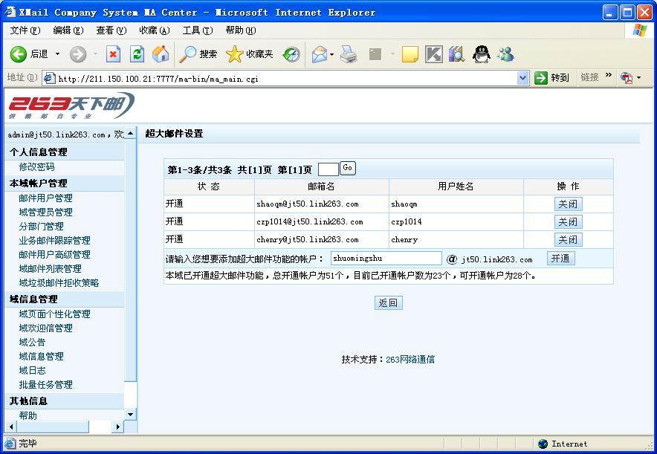
Task: Click the 返回 button
Action: [388, 302]
